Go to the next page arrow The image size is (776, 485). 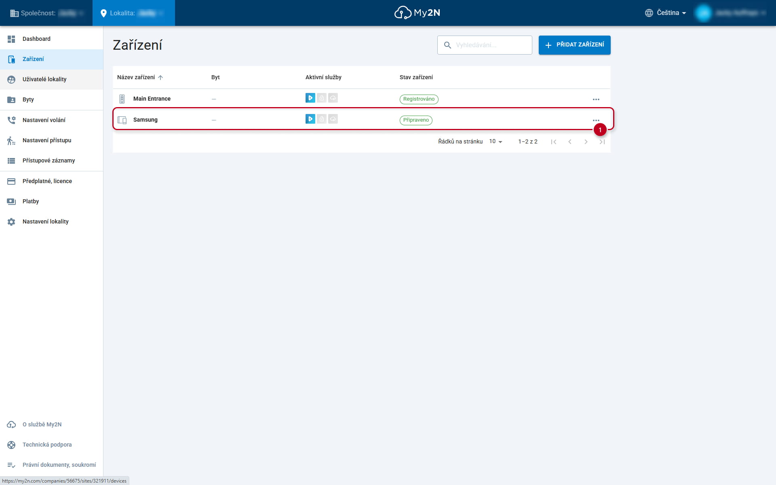pos(586,141)
